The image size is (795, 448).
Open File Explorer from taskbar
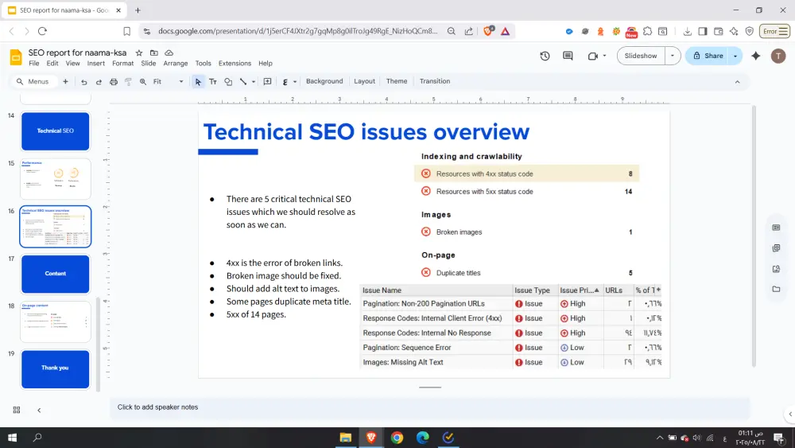coord(345,438)
